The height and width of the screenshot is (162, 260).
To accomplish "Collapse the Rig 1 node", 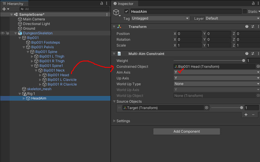I will (20, 94).
